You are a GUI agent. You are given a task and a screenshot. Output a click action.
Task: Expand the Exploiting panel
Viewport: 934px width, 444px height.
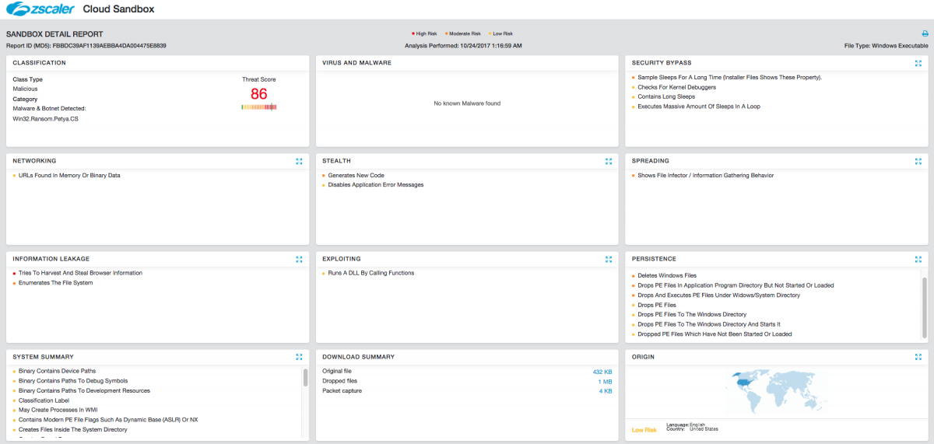click(609, 259)
